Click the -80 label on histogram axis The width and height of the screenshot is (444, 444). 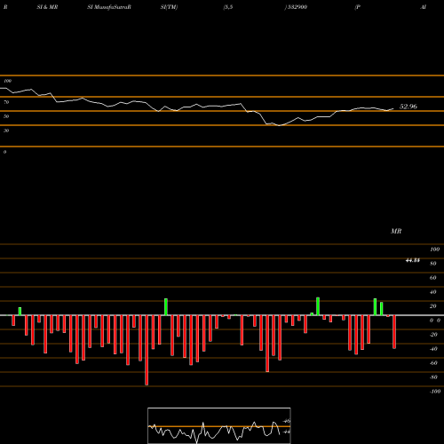pos(433,377)
